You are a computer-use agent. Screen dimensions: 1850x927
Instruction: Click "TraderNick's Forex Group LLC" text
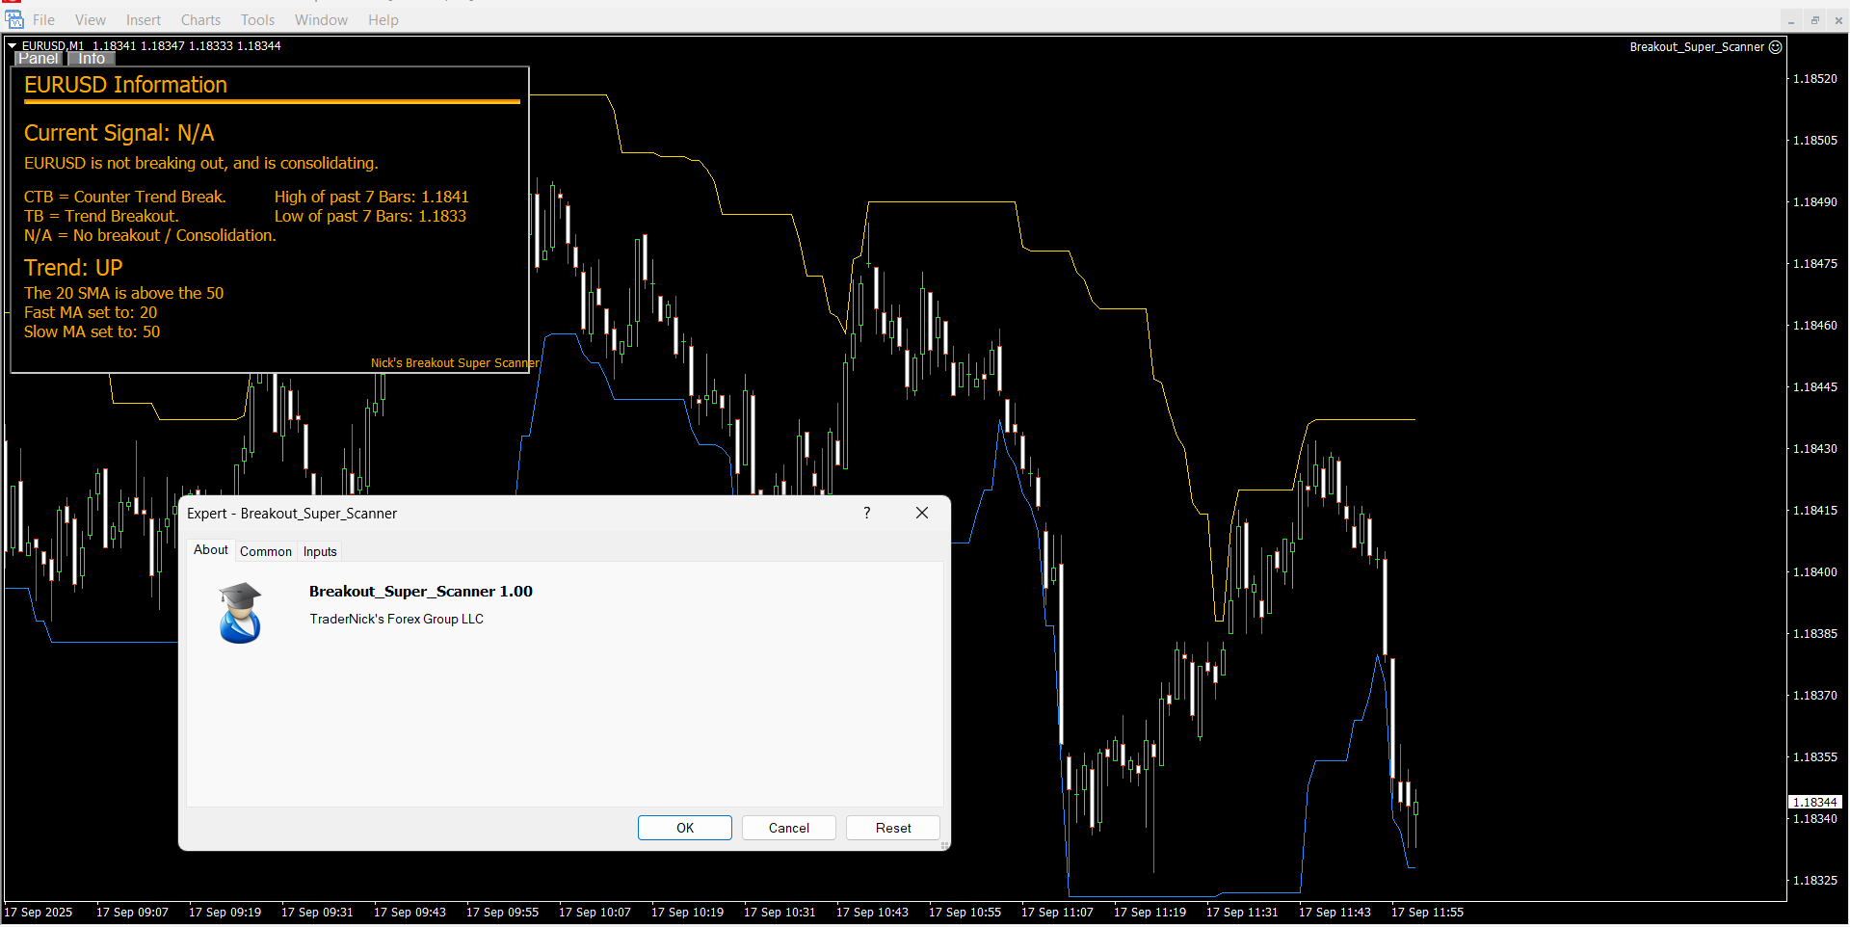click(x=397, y=619)
